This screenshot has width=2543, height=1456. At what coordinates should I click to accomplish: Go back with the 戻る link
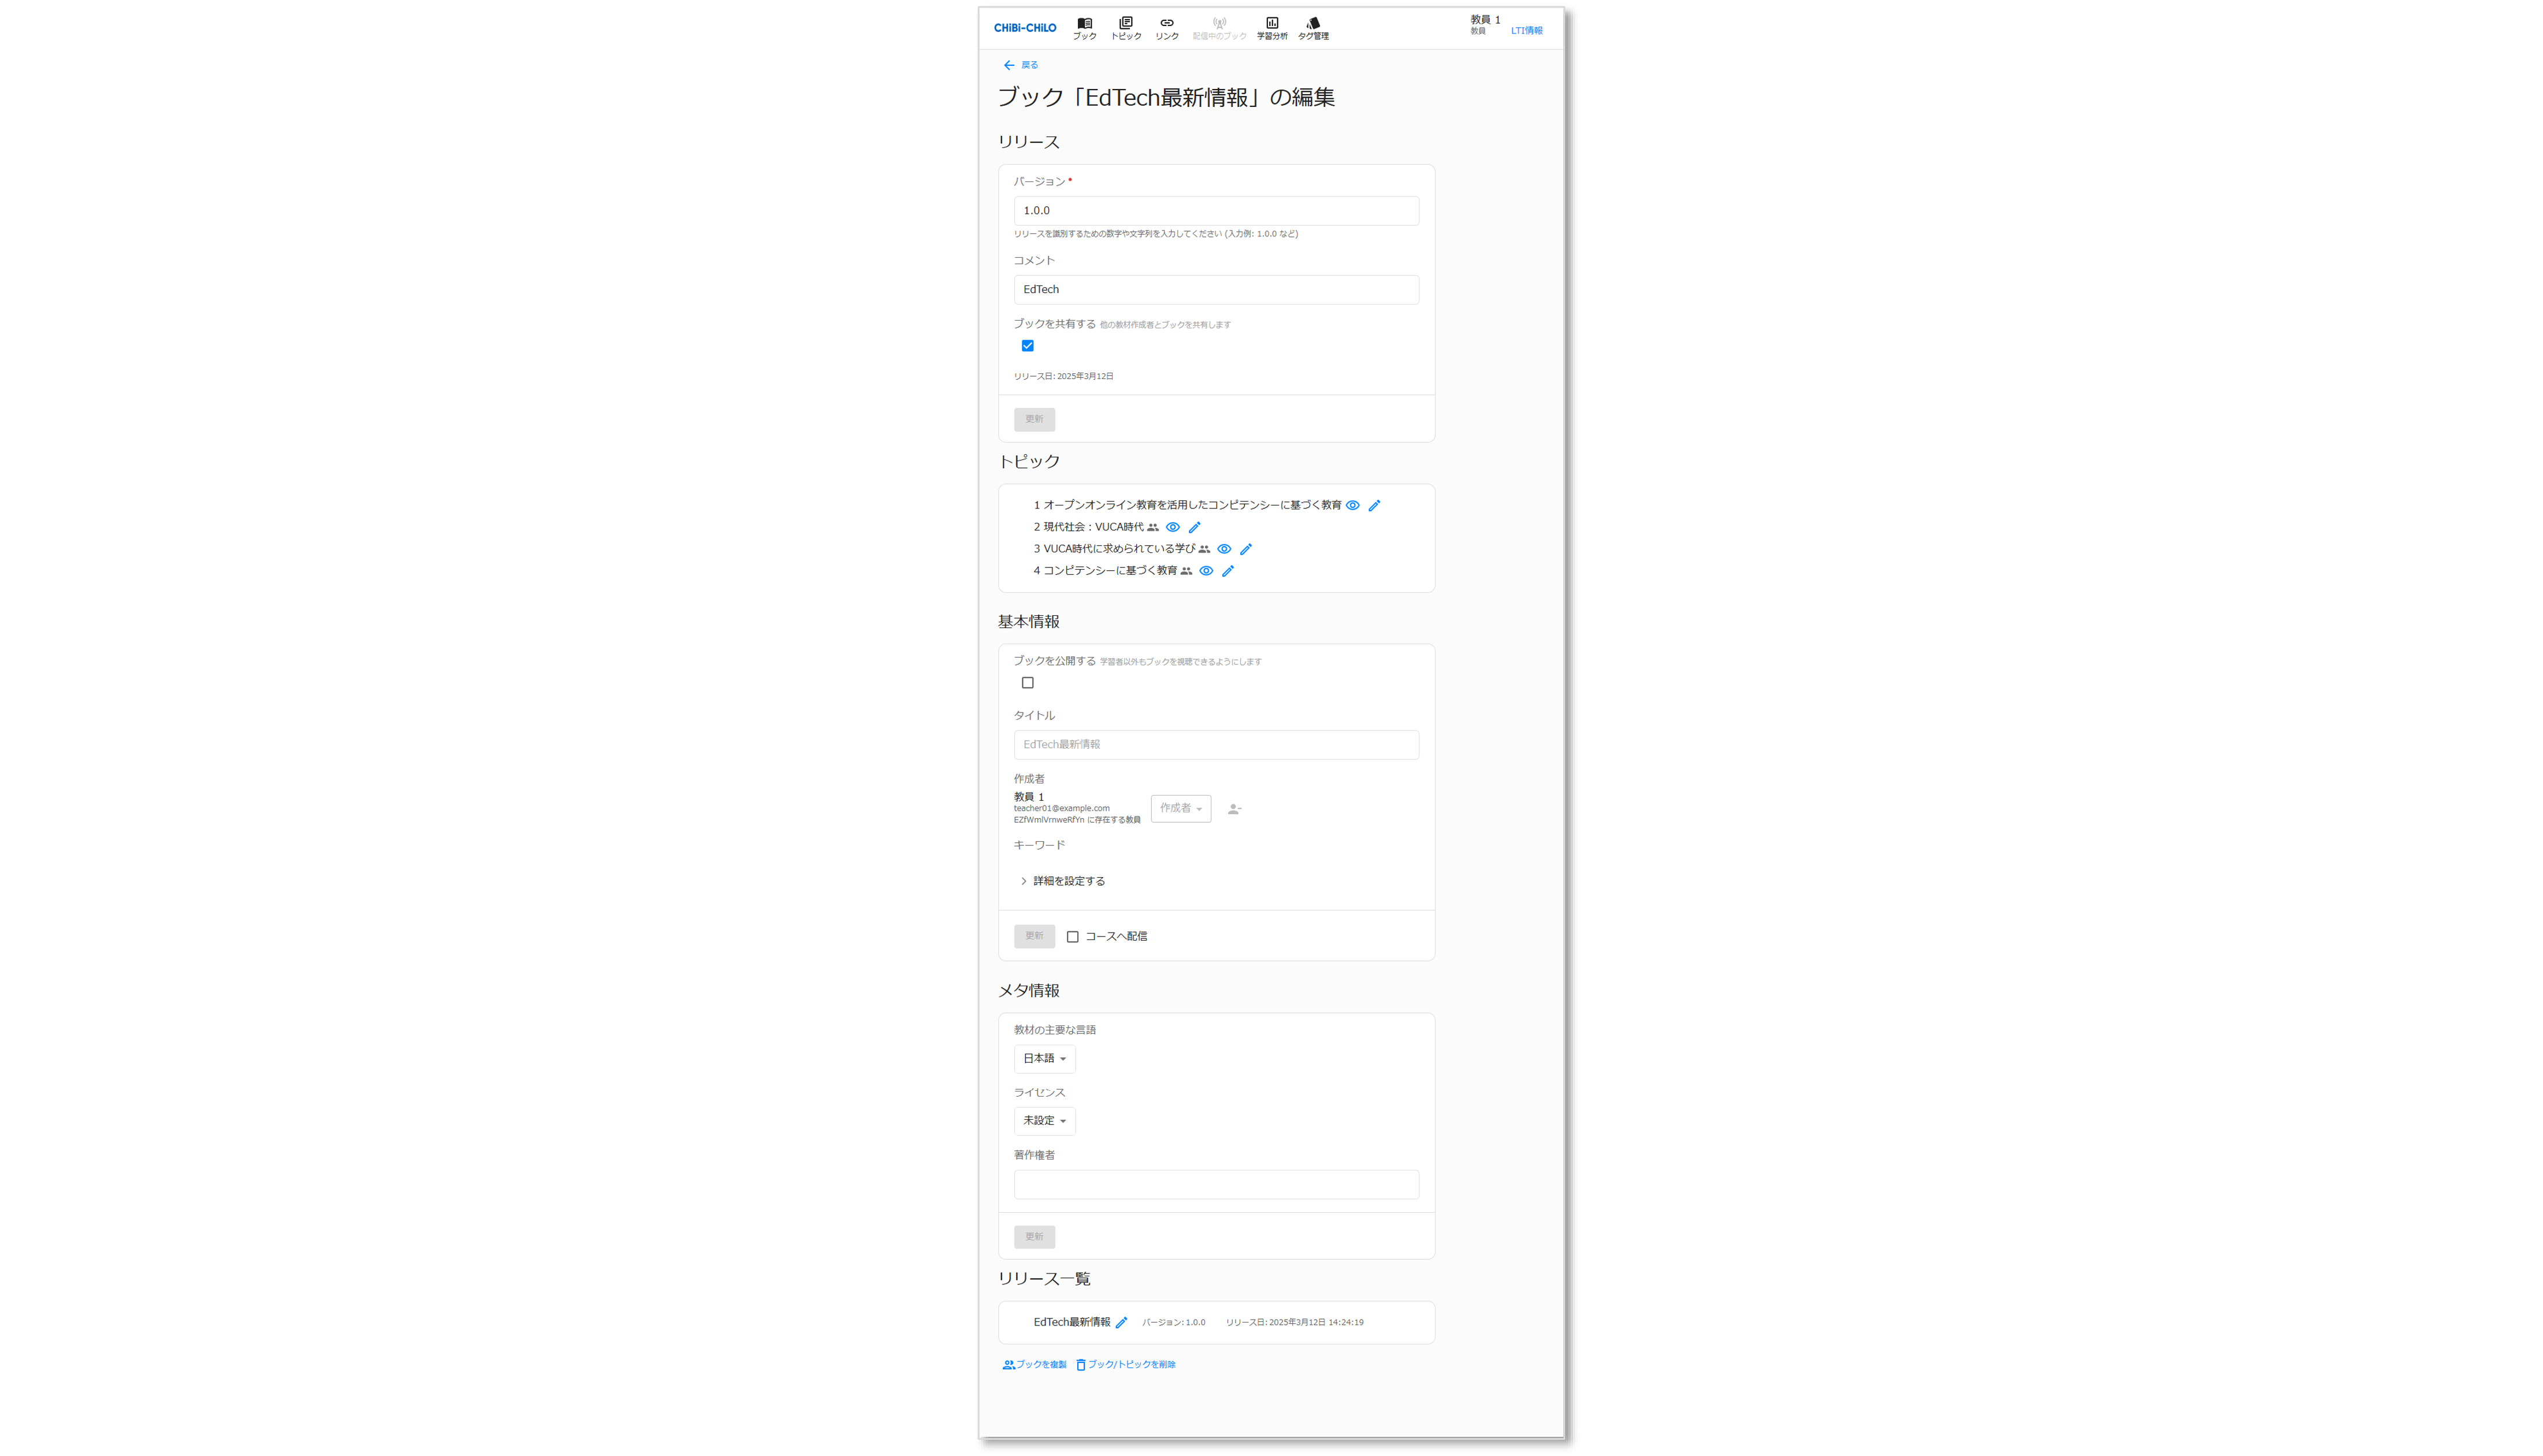(x=1020, y=65)
